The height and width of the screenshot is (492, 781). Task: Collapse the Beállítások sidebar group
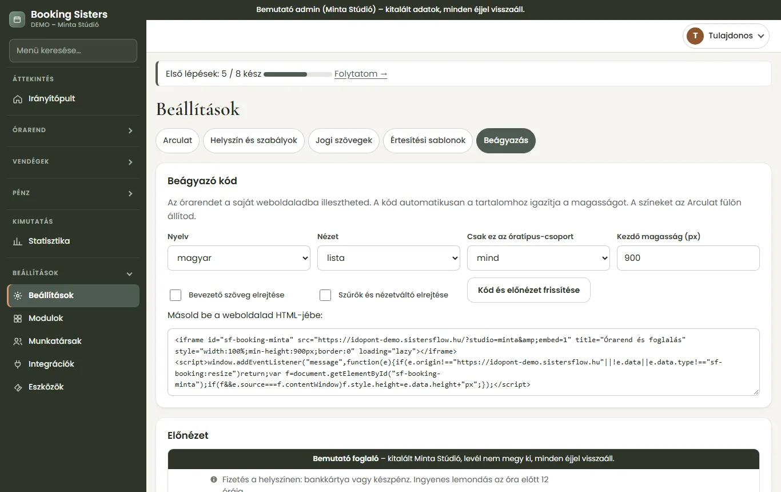coord(73,273)
